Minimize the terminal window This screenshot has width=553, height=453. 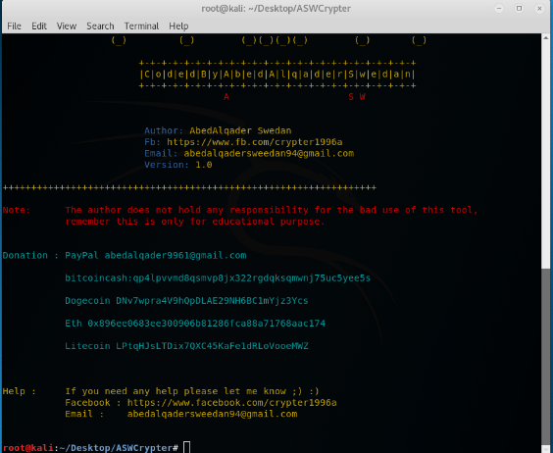tap(499, 9)
